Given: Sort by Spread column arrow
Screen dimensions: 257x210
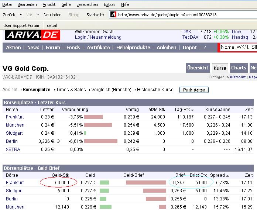Looking at the screenshot, I should tap(227, 176).
